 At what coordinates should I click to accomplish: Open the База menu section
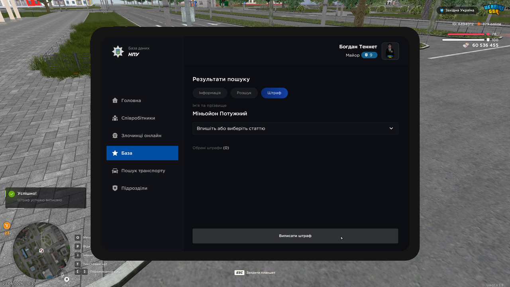142,153
